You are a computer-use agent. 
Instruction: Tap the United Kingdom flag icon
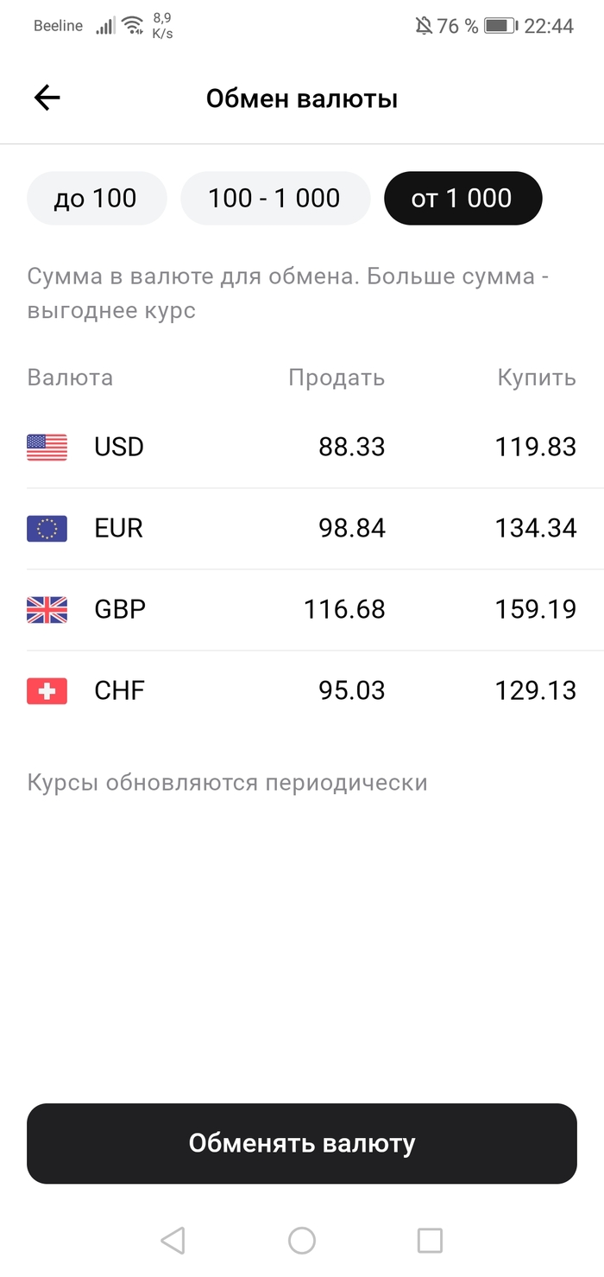click(47, 609)
